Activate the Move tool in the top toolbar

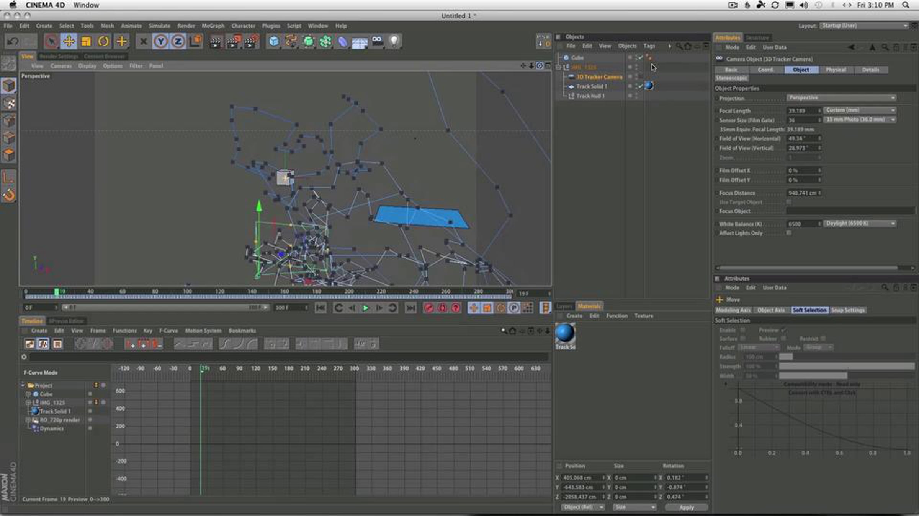pyautogui.click(x=69, y=41)
